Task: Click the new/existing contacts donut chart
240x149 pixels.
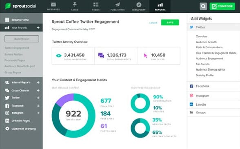Action: point(140,128)
